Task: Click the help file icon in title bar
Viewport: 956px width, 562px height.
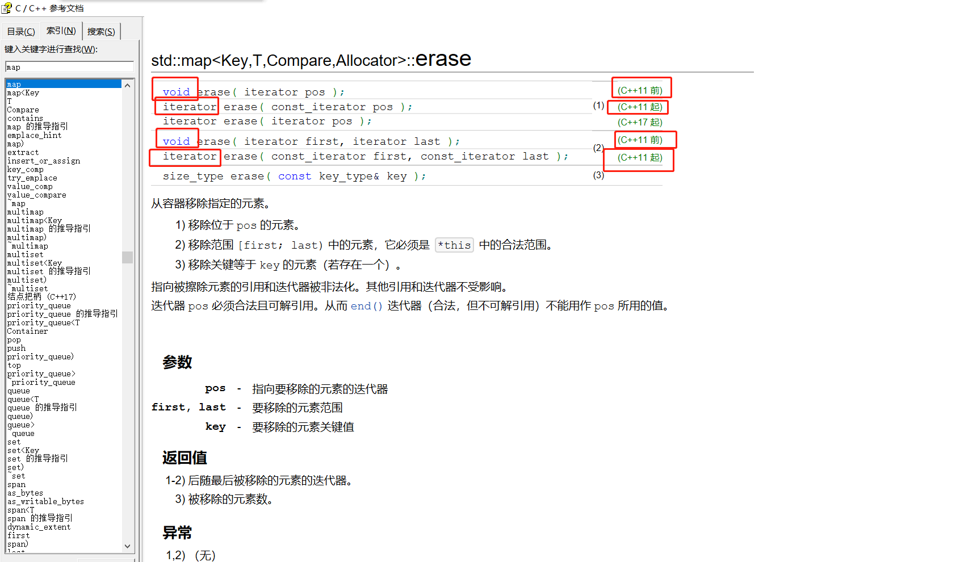Action: pos(7,8)
